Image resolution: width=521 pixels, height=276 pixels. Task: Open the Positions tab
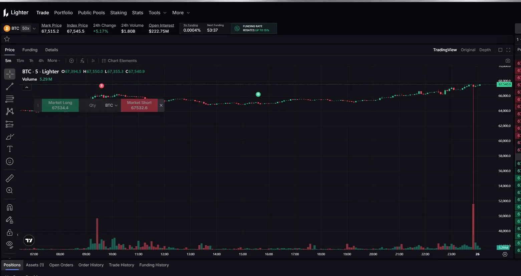click(12, 265)
